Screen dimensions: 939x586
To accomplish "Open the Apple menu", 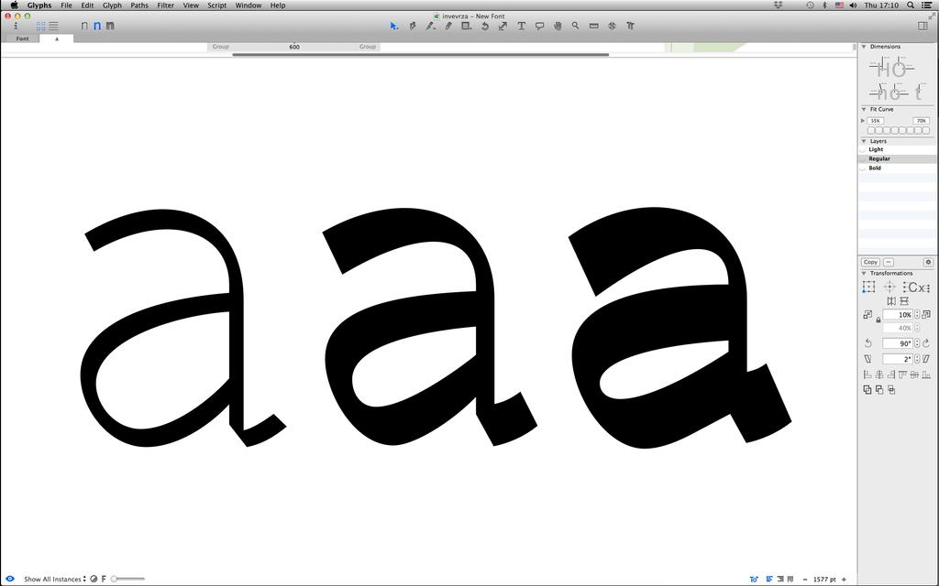I will coord(14,5).
